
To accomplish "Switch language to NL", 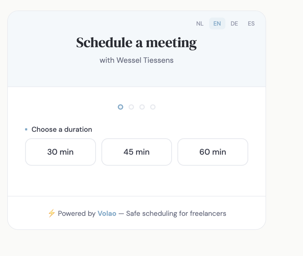I will (x=200, y=23).
